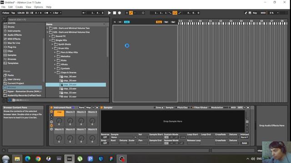Toggle the Key Map Mode switch
Screen dimensions: 291x163
(x=255, y=13)
